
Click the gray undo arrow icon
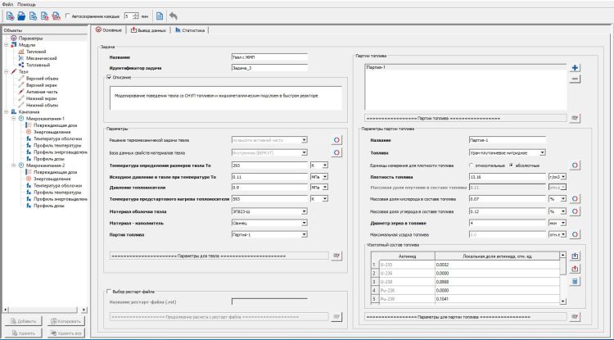(173, 16)
